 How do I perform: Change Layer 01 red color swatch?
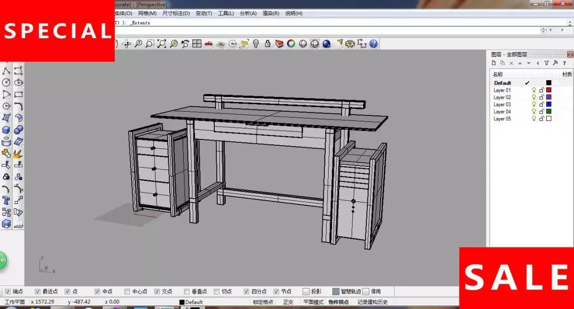tap(549, 90)
